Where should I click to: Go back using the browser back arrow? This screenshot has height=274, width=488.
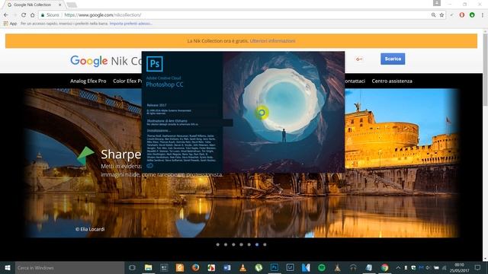tap(6, 15)
